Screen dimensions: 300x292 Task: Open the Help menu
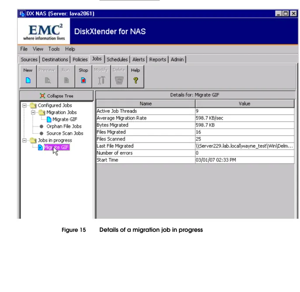coord(70,49)
